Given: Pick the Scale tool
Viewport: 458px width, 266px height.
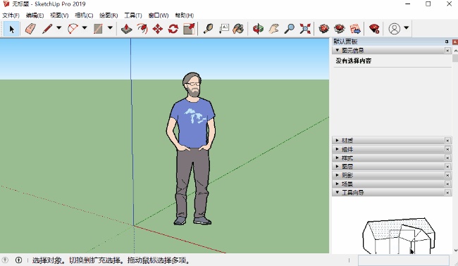Looking at the screenshot, I should (189, 29).
